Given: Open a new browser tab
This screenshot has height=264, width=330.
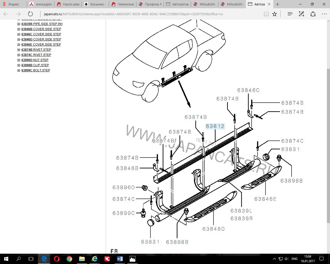Looking at the screenshot, I should pyautogui.click(x=277, y=4).
